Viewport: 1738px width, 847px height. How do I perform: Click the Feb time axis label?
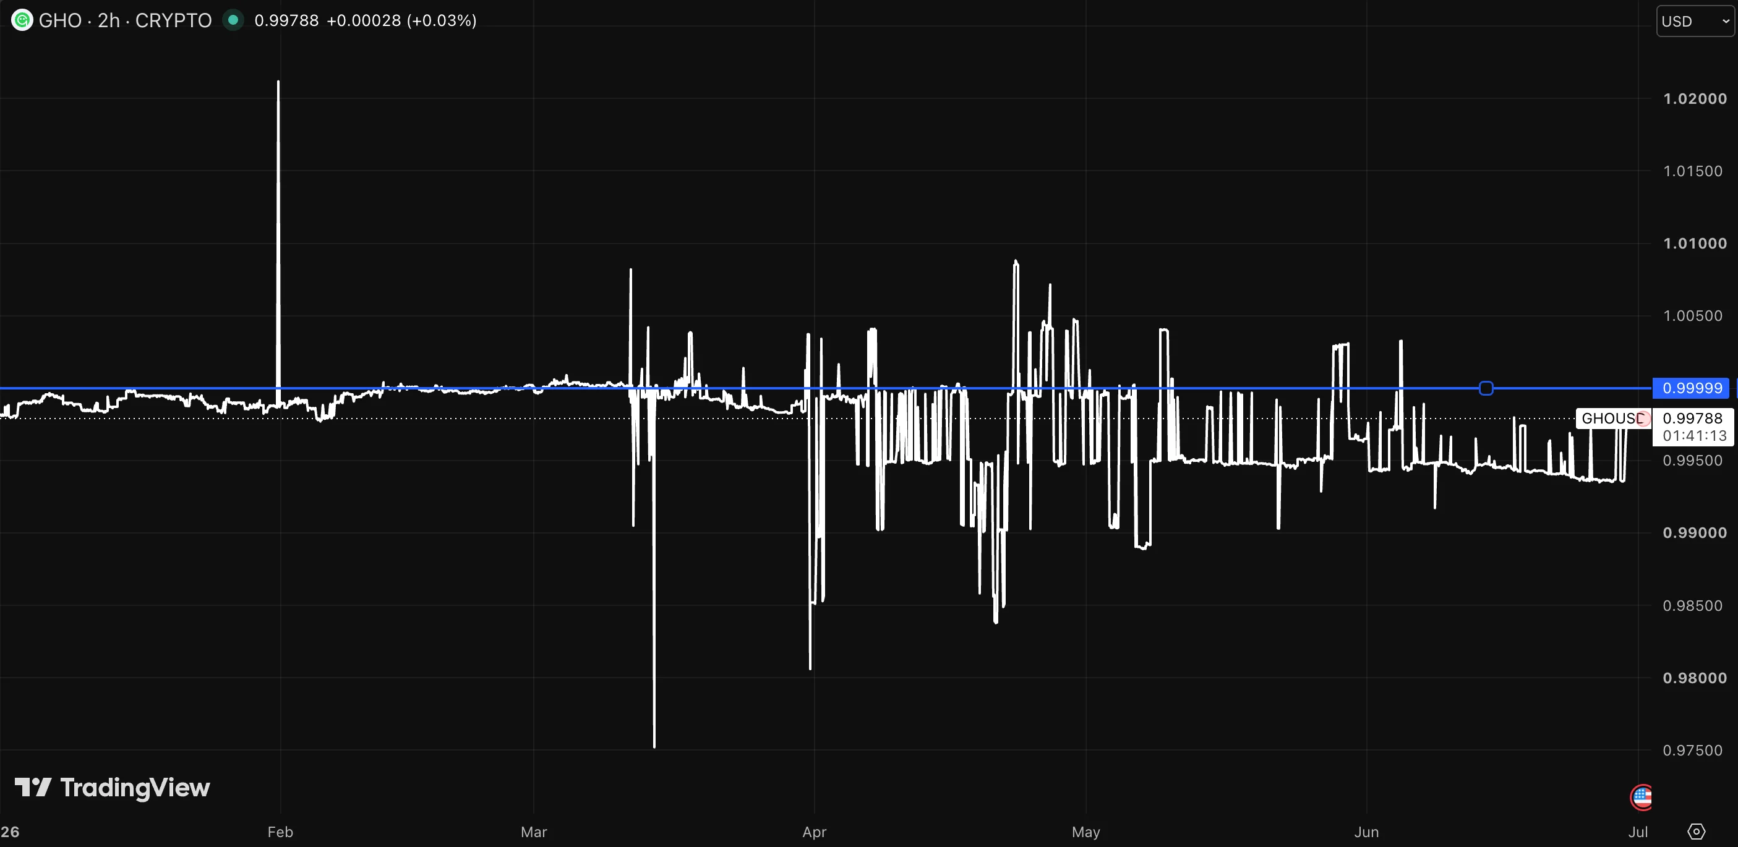[280, 832]
